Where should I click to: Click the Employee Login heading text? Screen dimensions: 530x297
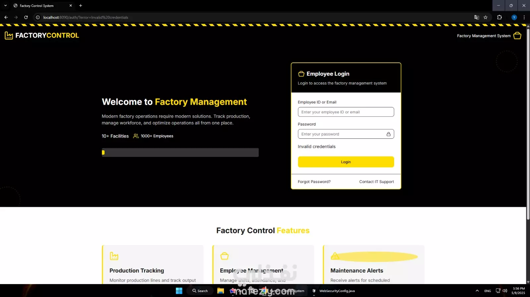(328, 74)
